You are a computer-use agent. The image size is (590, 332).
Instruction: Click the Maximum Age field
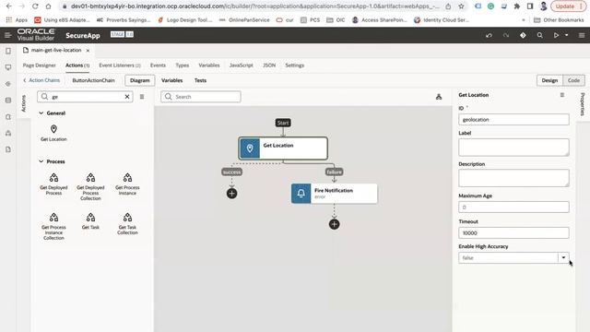coord(513,207)
